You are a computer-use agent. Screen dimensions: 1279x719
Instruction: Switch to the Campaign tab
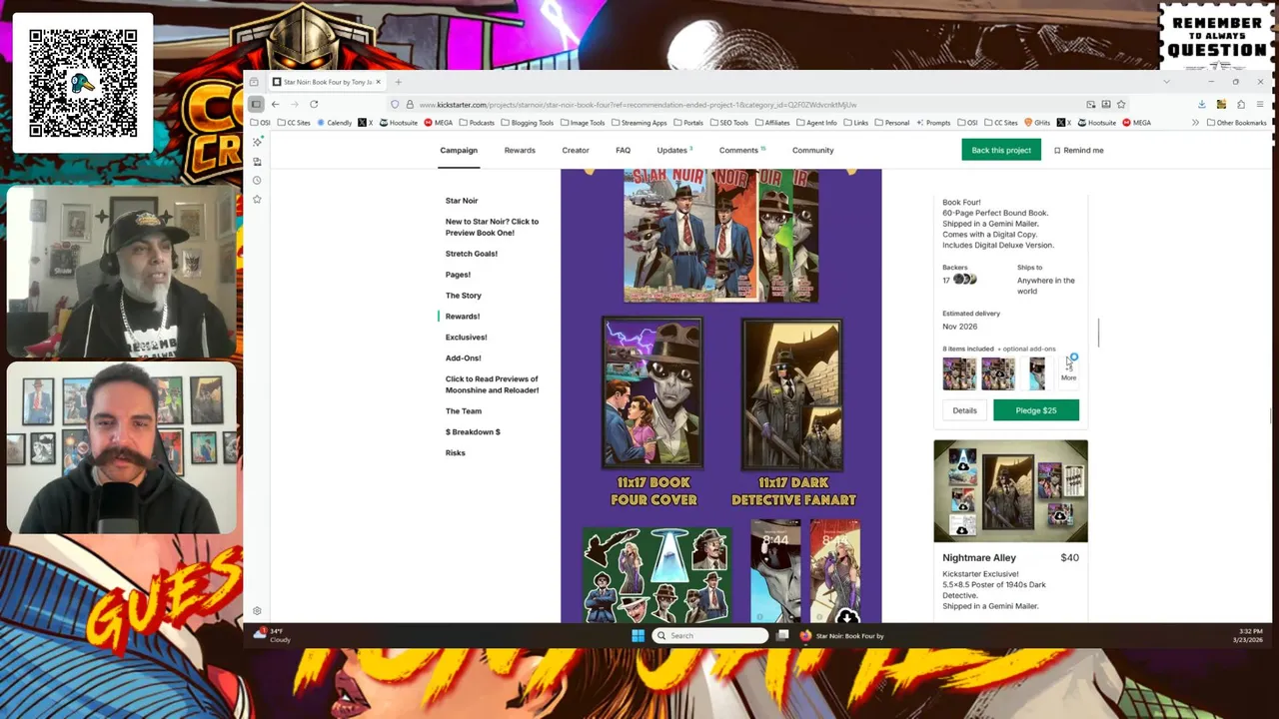(459, 150)
